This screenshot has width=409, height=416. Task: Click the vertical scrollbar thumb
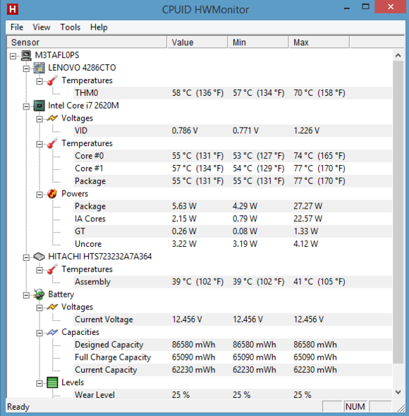pyautogui.click(x=398, y=212)
